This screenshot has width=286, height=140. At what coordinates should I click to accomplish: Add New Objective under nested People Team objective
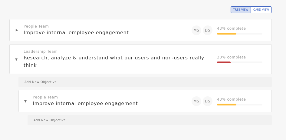(x=50, y=120)
